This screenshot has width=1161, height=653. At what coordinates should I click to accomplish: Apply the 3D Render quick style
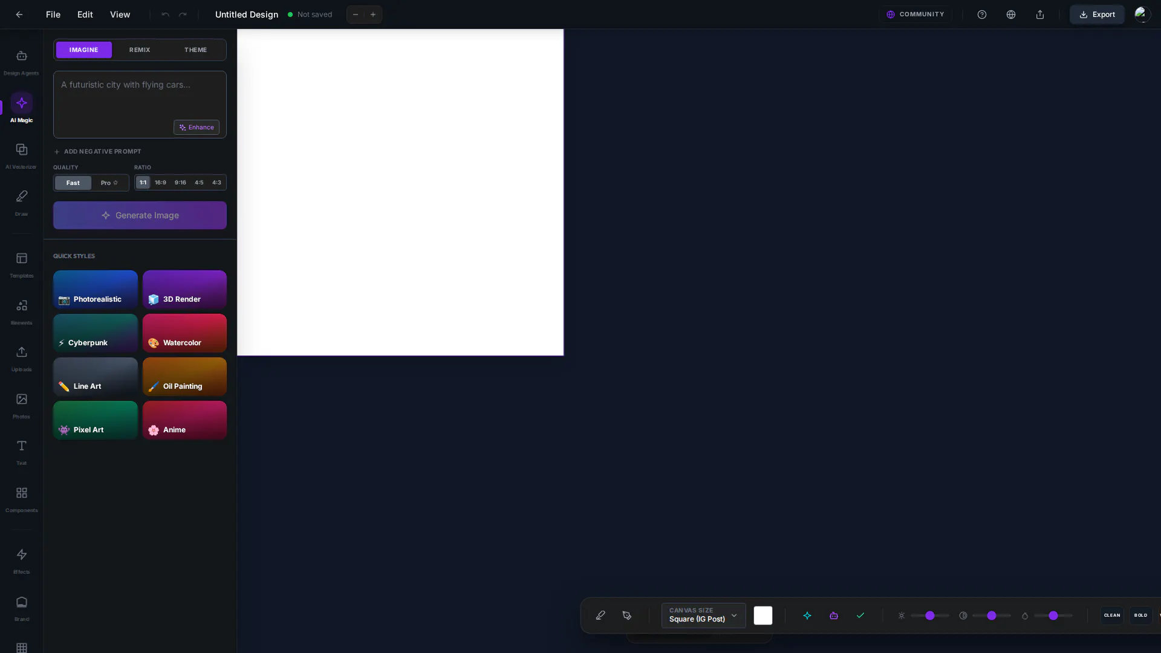[x=184, y=290]
